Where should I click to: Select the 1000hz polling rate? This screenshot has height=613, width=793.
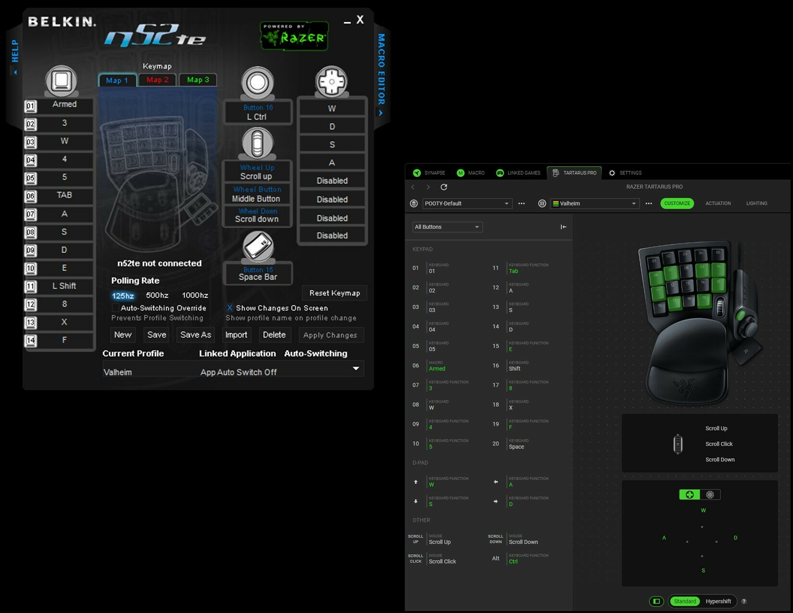click(x=195, y=295)
